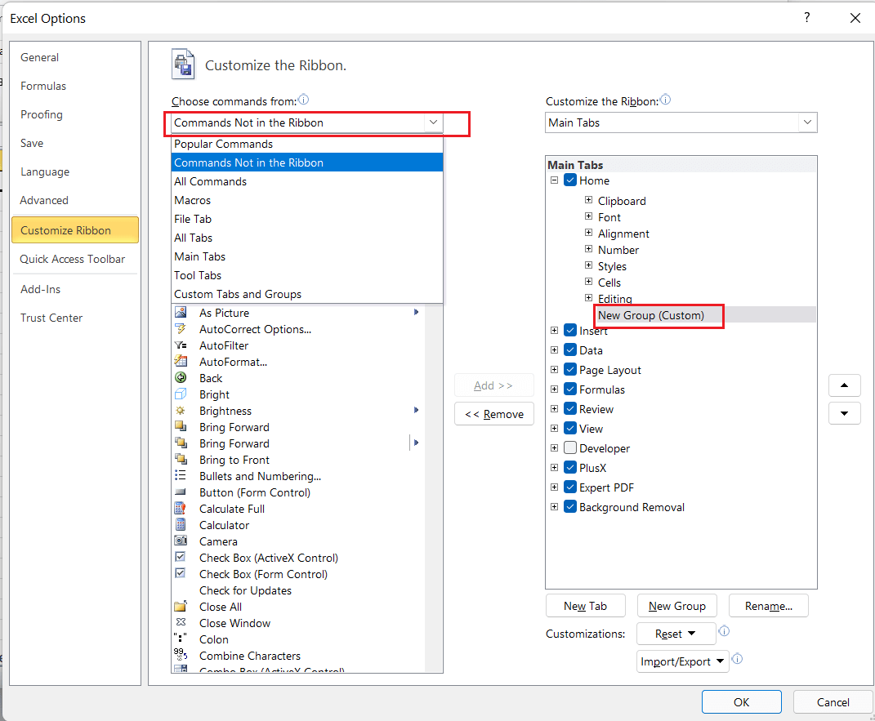Click the AutoFilter funnel icon
The width and height of the screenshot is (875, 721).
click(181, 345)
